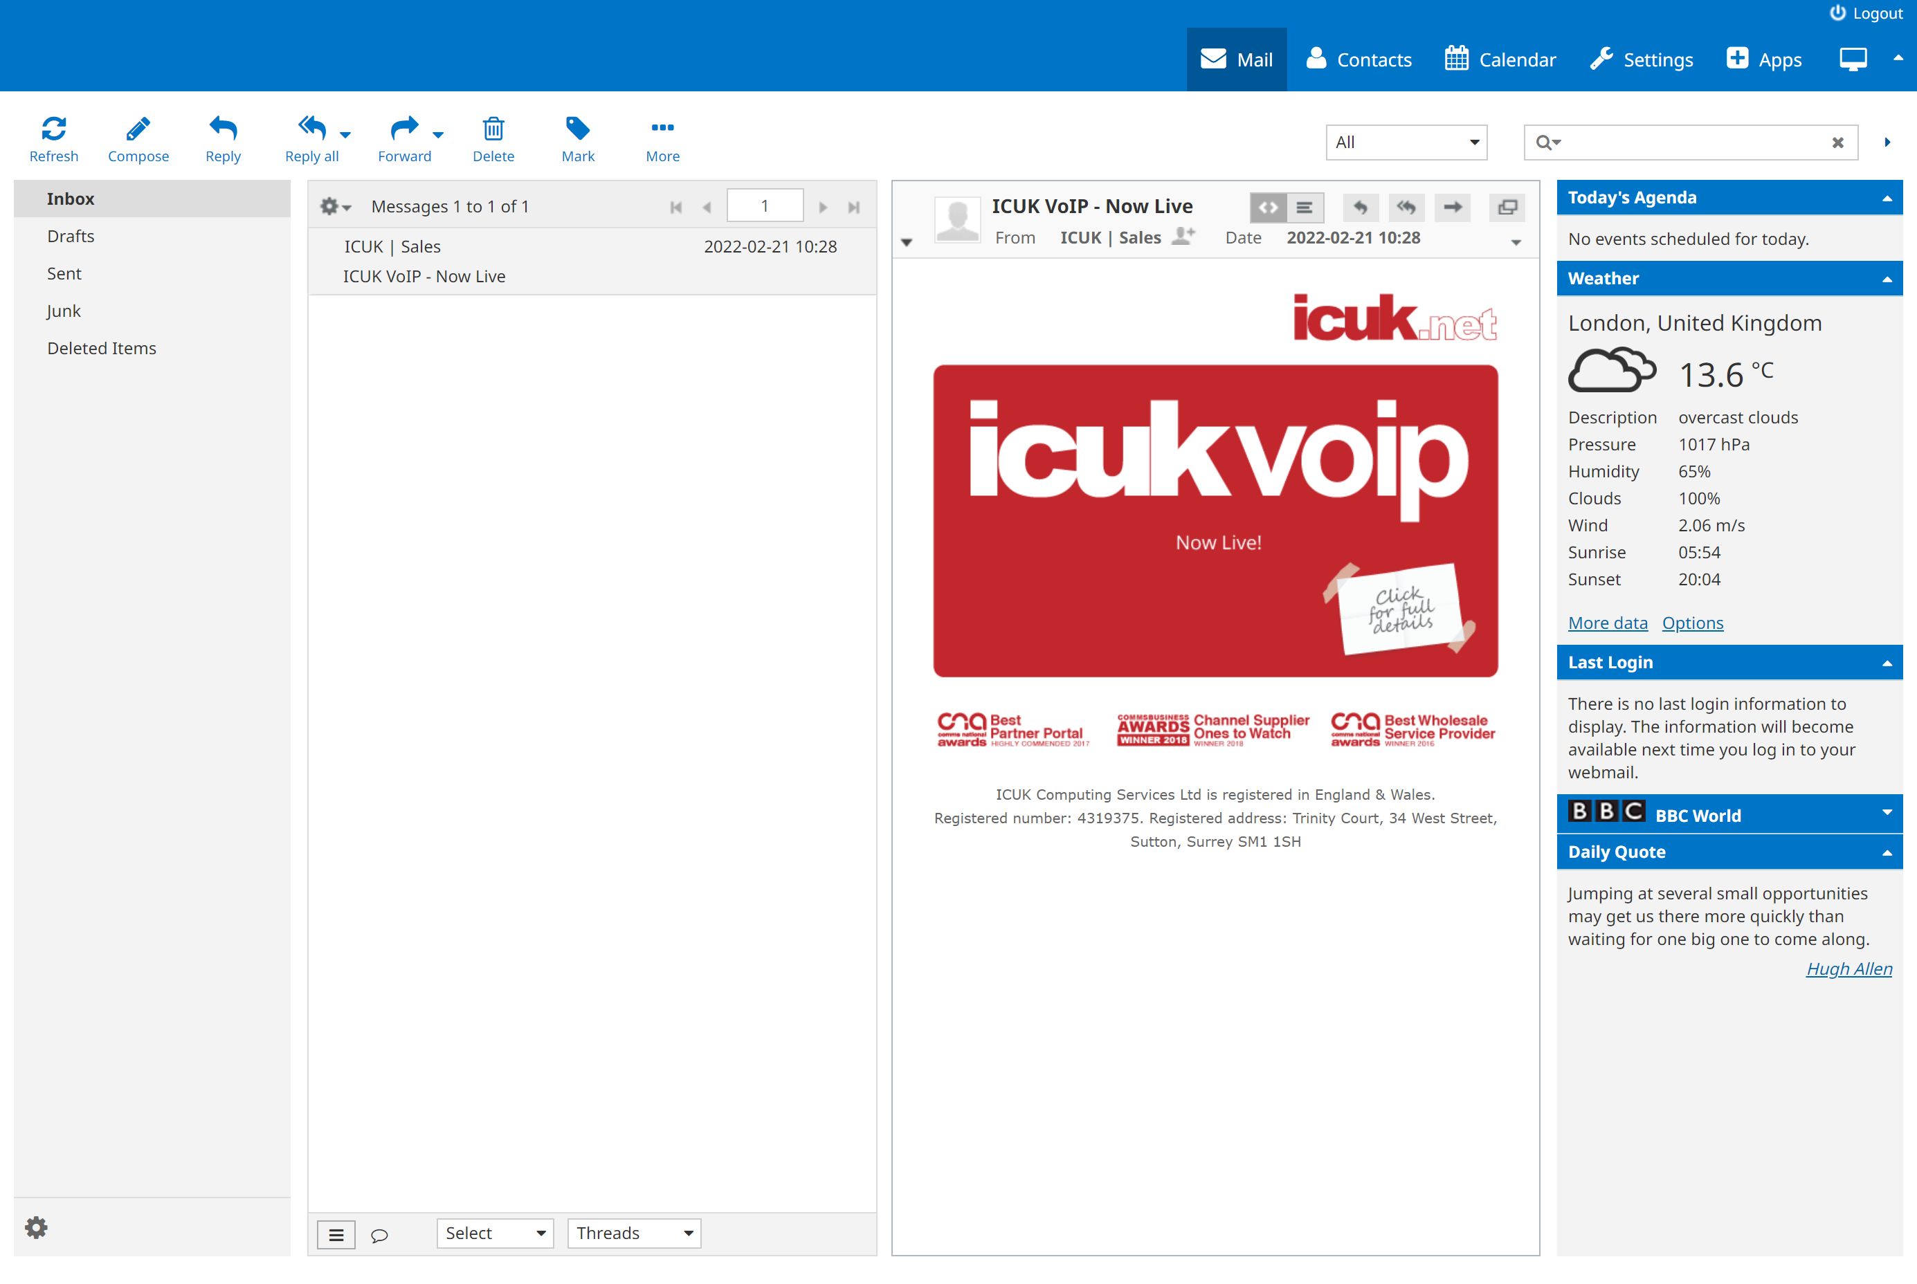The image size is (1917, 1284).
Task: Open the Deleted Items folder
Action: tap(152, 348)
